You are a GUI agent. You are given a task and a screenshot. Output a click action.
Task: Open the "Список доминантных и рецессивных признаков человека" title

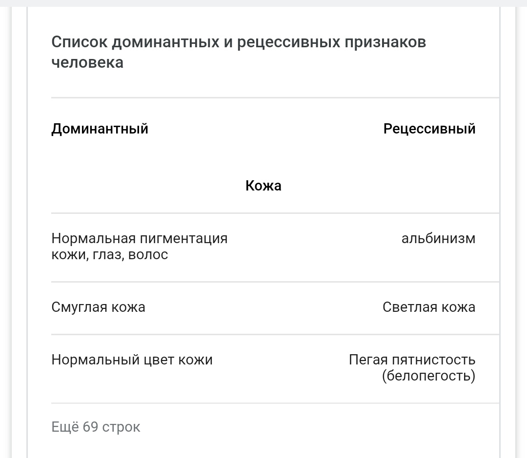[x=239, y=52]
